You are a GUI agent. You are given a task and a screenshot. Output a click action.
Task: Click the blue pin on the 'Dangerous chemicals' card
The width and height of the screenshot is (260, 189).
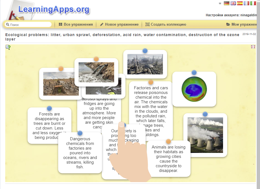(80, 133)
